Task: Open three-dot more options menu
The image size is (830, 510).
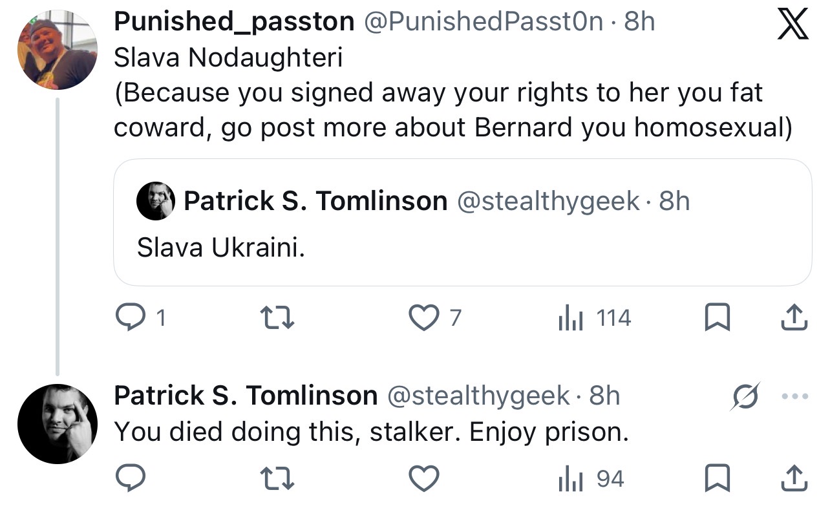Action: 794,397
